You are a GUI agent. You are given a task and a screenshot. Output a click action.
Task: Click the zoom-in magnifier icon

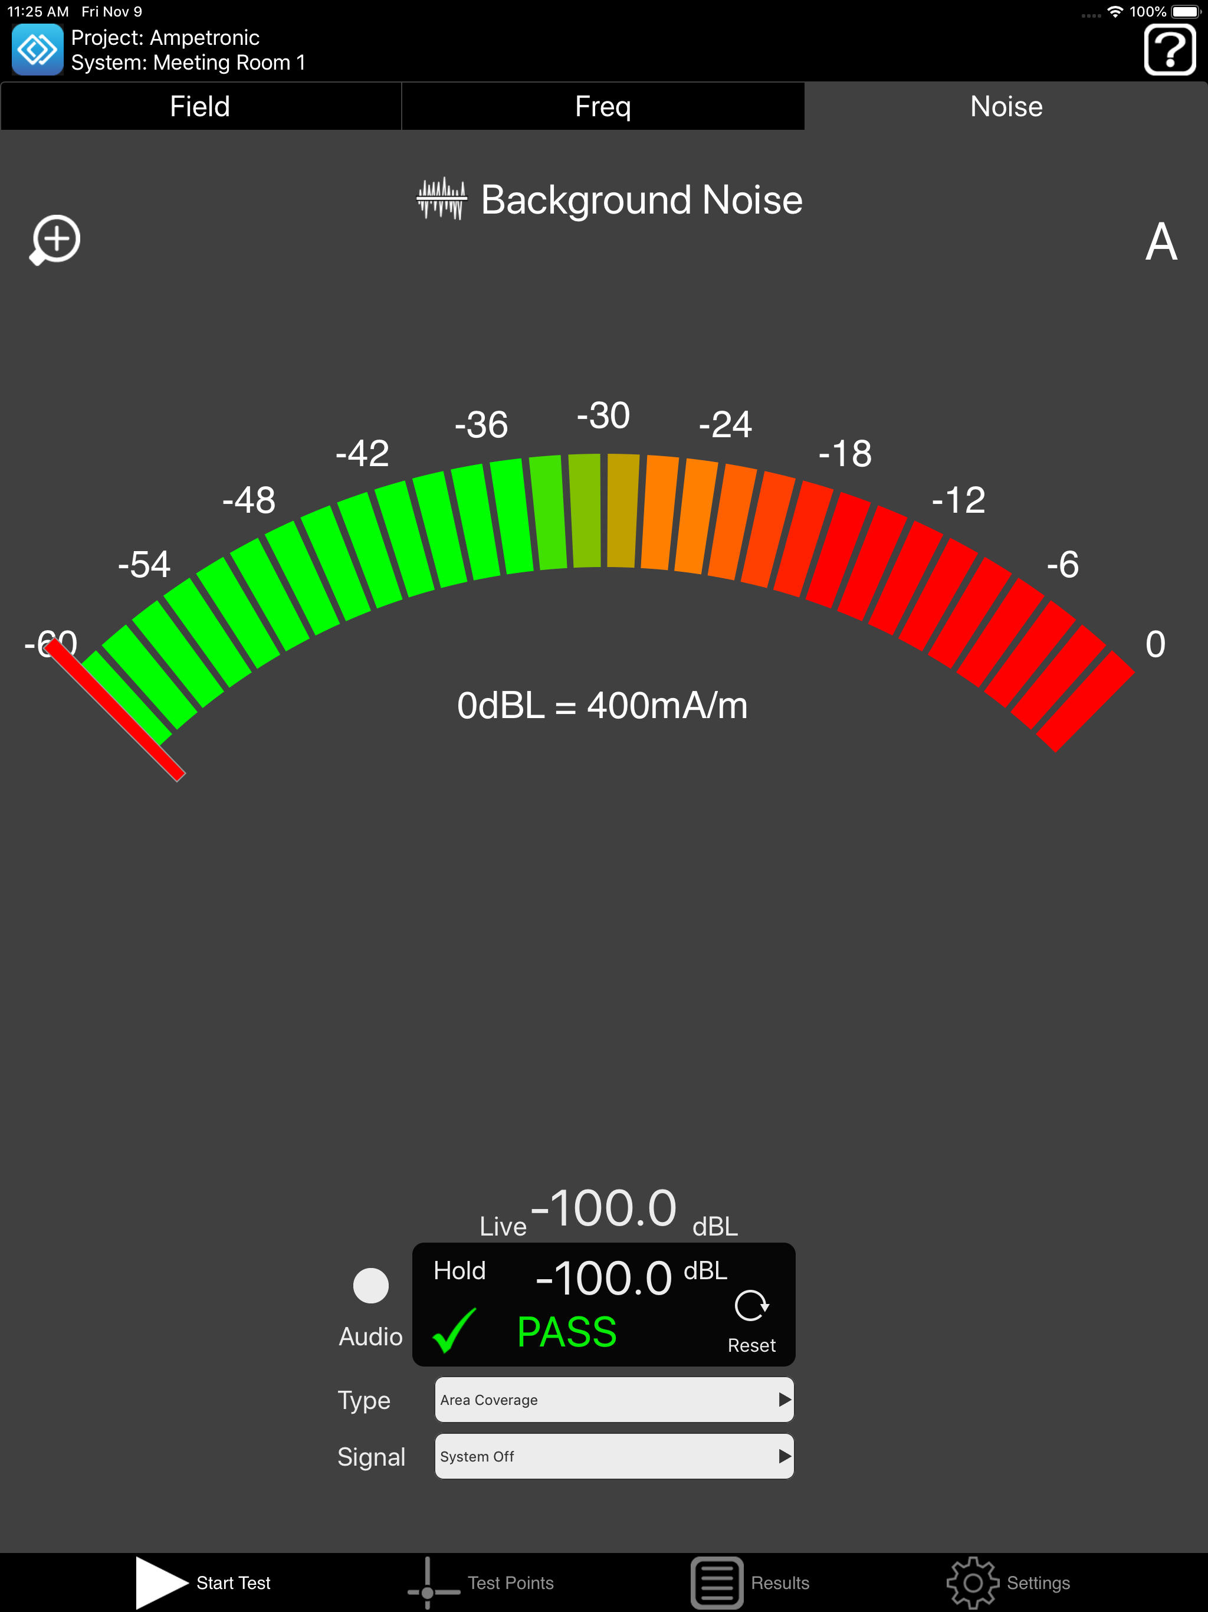point(55,240)
